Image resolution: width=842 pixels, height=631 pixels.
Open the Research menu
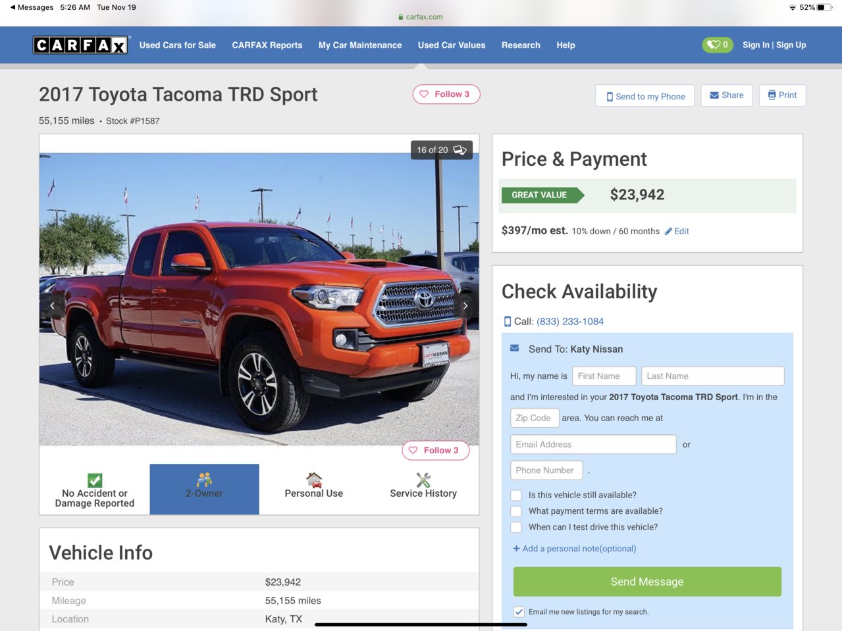click(521, 45)
